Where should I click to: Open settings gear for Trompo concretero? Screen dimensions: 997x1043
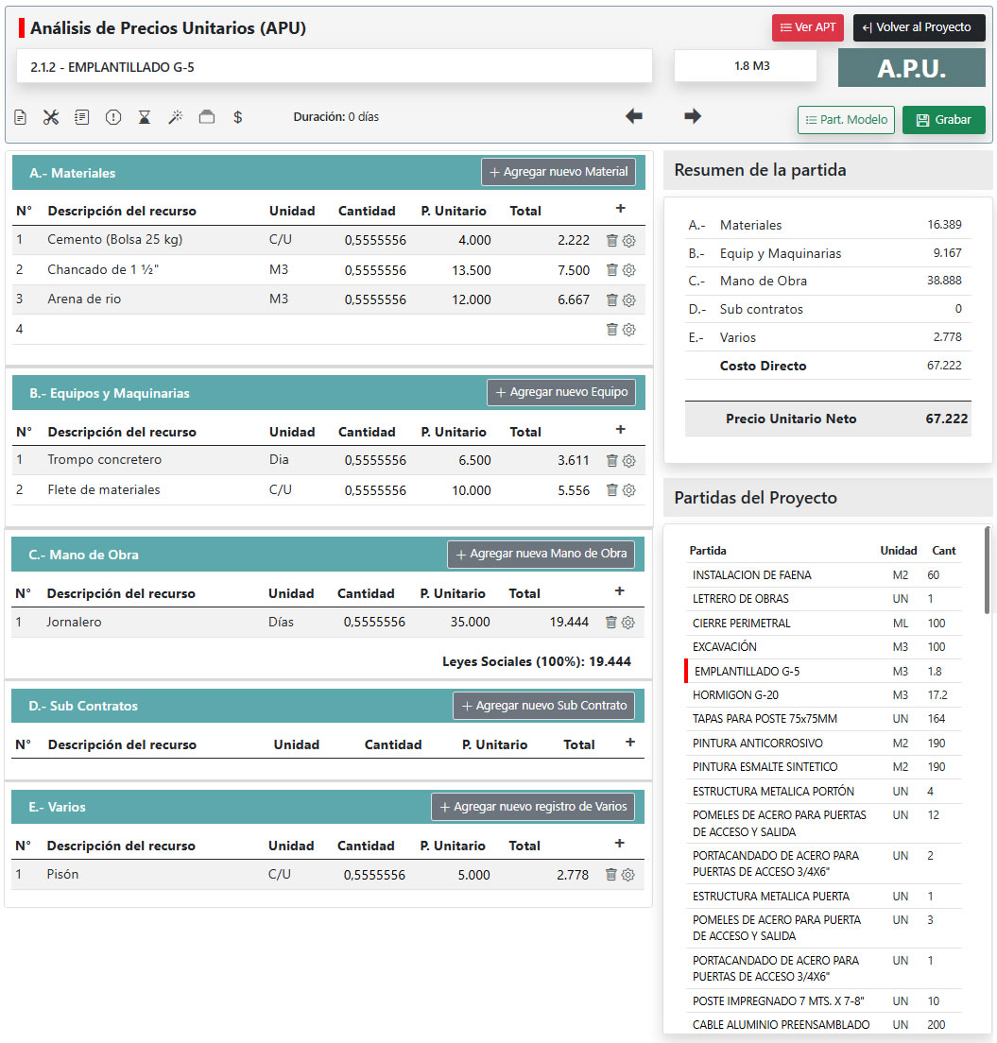(629, 461)
